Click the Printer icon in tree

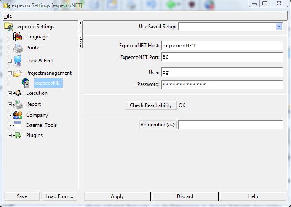[18, 48]
